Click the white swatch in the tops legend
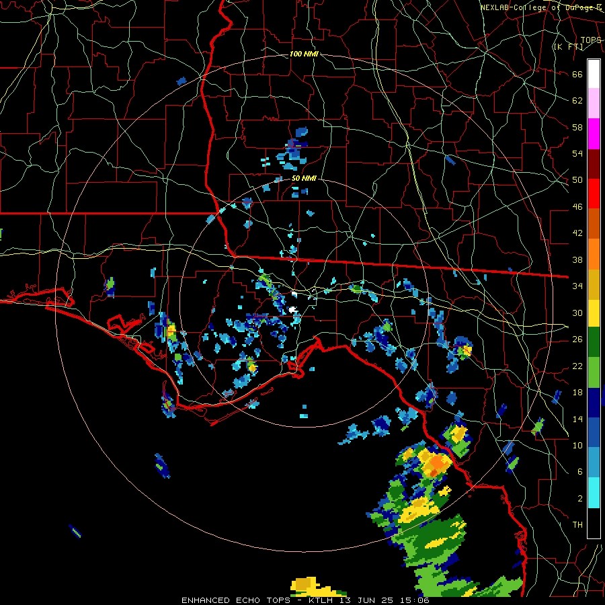The width and height of the screenshot is (605, 605). [594, 74]
